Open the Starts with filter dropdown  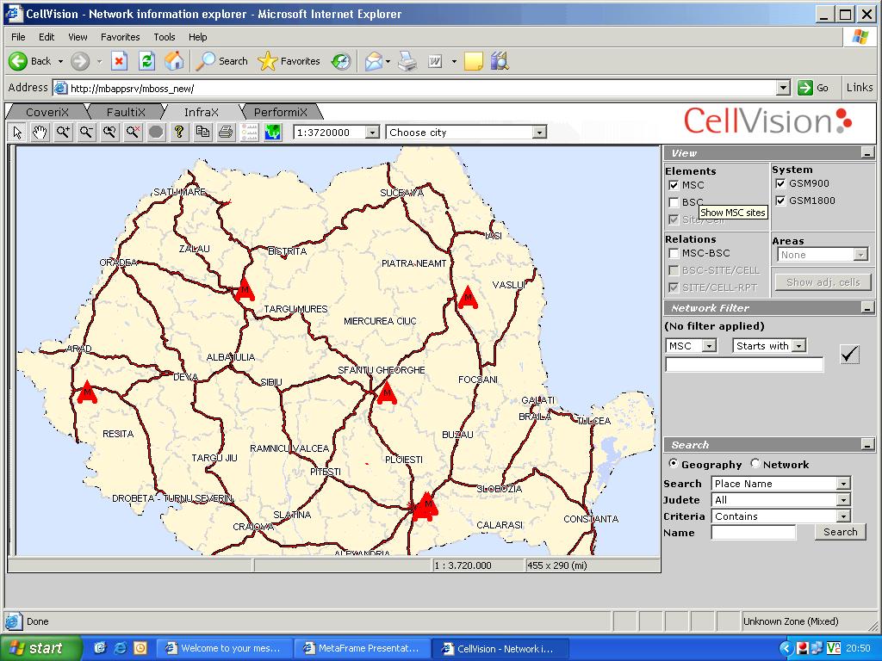pos(798,346)
